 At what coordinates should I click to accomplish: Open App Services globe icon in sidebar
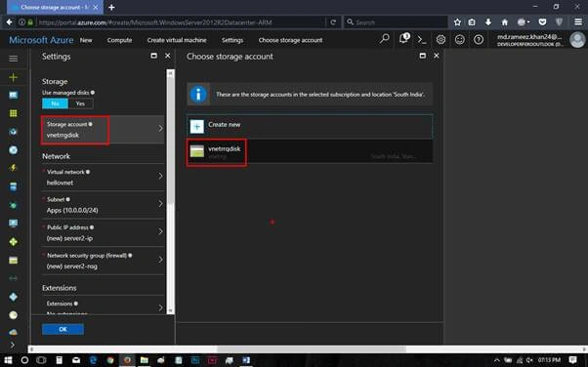point(13,150)
